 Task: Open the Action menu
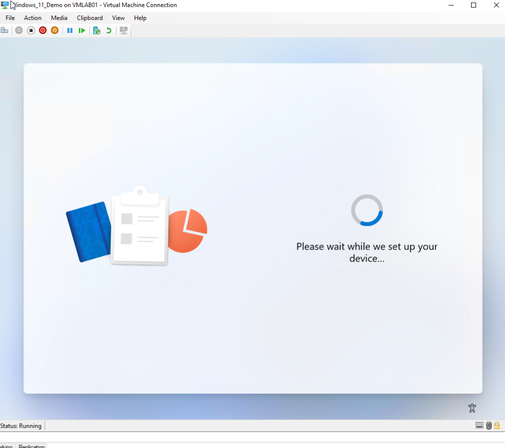coord(32,18)
